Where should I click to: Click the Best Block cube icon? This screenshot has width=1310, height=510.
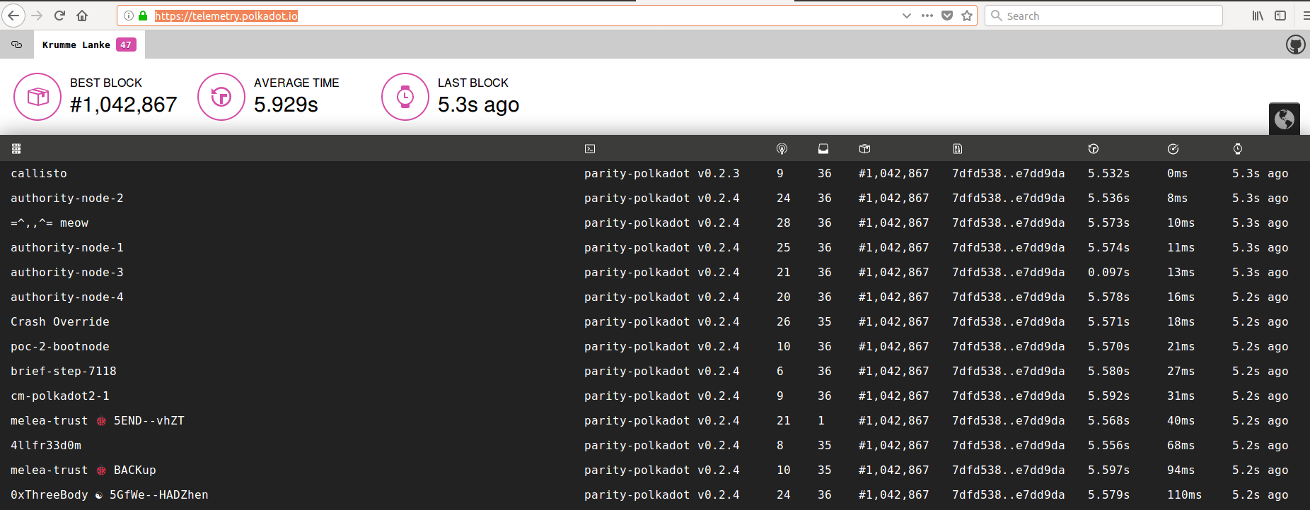(x=37, y=97)
